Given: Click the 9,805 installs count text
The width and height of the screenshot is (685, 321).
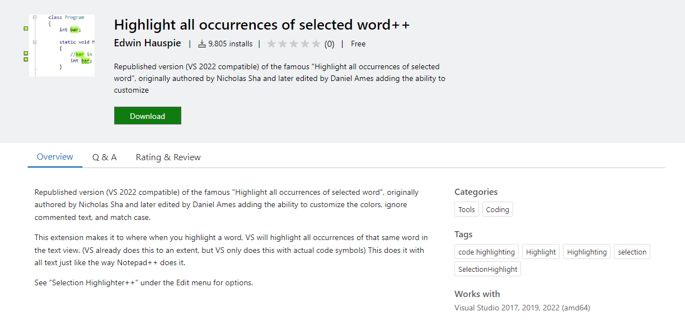Looking at the screenshot, I should pyautogui.click(x=230, y=44).
